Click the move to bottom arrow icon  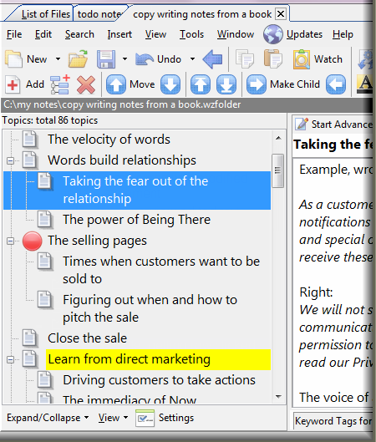[226, 84]
